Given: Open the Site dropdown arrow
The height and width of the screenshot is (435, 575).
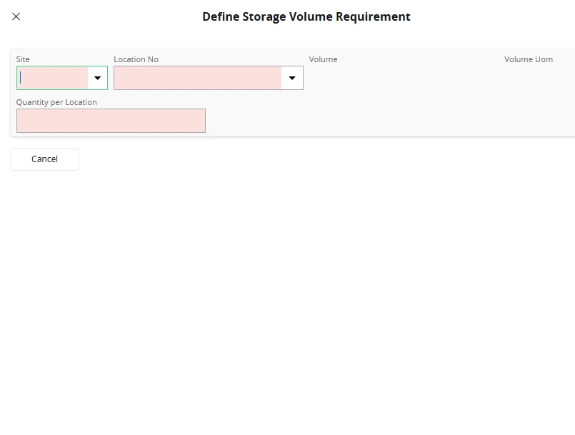Looking at the screenshot, I should 98,78.
